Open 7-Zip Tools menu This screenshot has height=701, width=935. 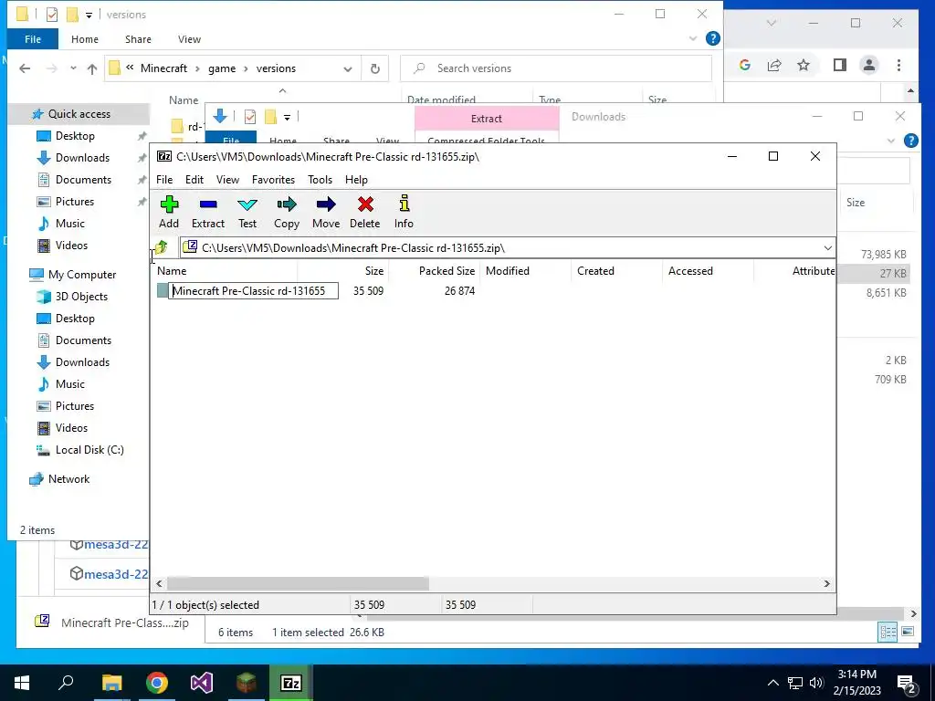pos(320,180)
